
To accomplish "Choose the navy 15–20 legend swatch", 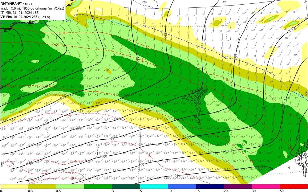I will click(210, 186).
